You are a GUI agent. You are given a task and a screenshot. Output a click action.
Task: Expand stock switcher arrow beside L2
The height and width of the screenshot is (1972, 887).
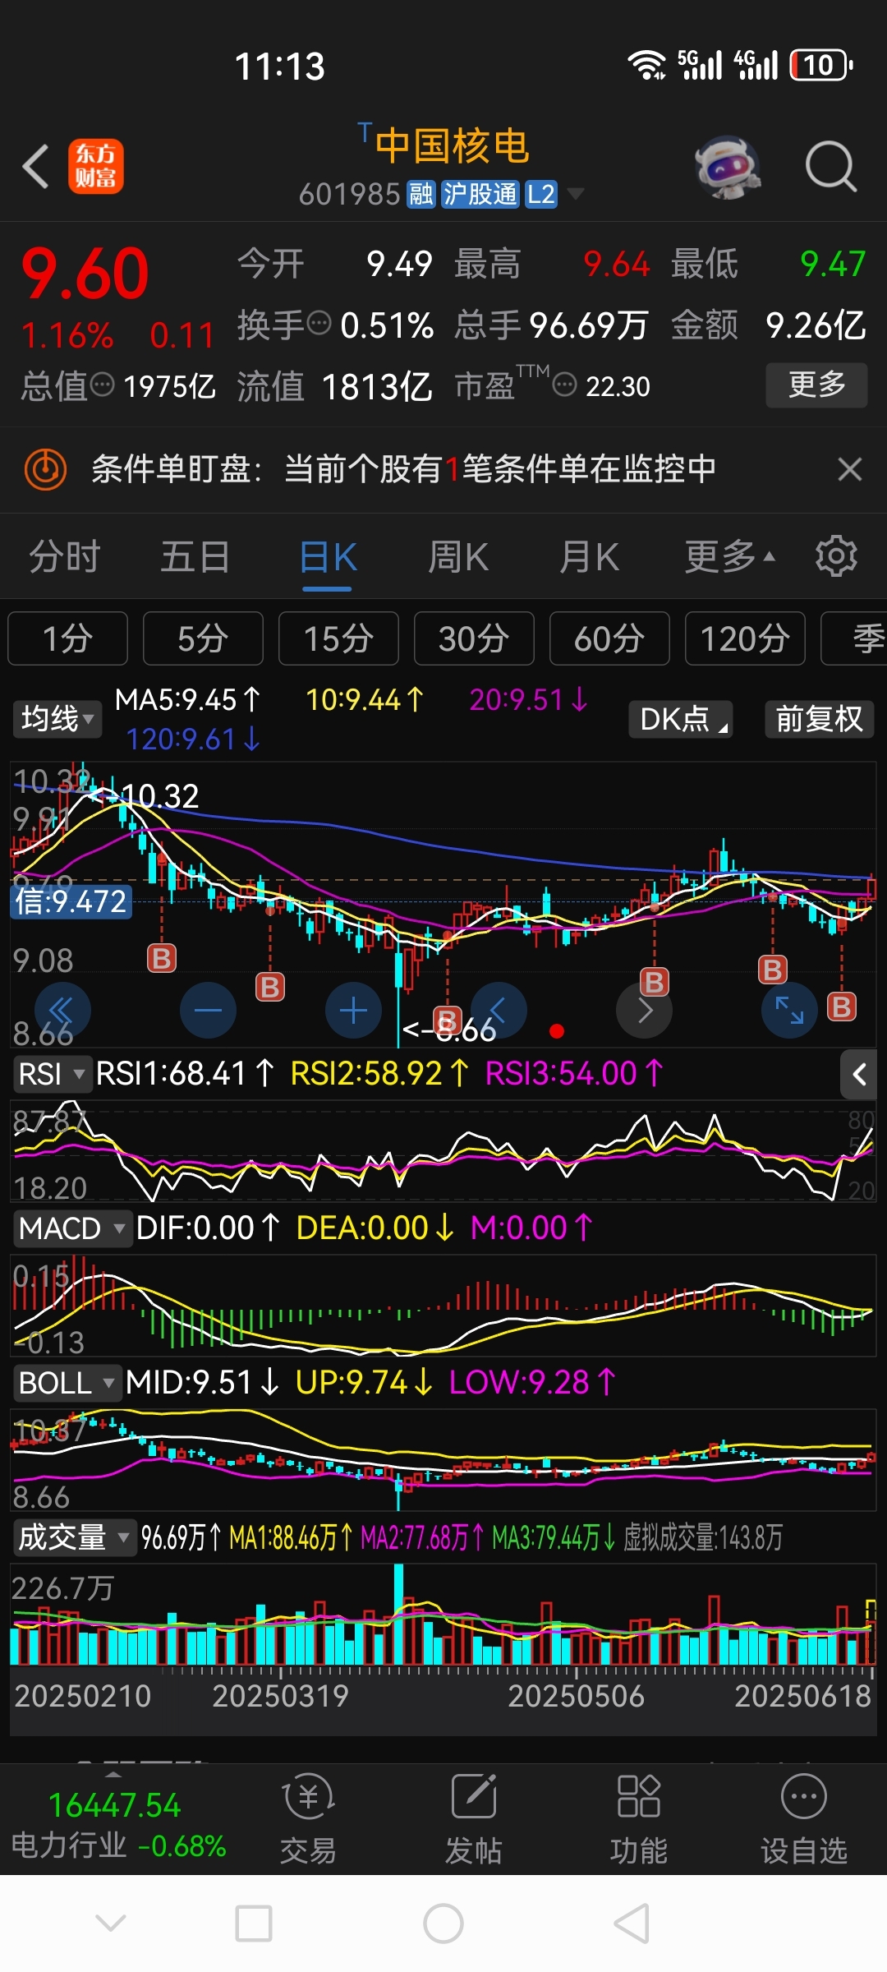point(576,195)
